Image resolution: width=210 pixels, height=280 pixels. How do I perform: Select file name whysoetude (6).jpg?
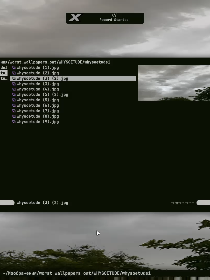coord(38,106)
